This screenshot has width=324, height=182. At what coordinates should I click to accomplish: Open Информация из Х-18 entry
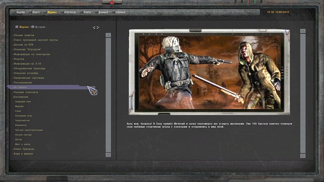pos(27,64)
